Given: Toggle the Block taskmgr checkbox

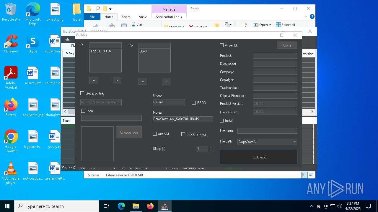Looking at the screenshot, I should click(x=183, y=134).
